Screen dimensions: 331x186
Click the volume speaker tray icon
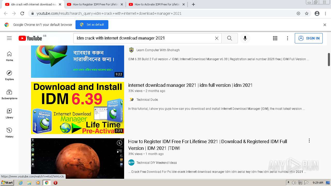click(x=294, y=183)
